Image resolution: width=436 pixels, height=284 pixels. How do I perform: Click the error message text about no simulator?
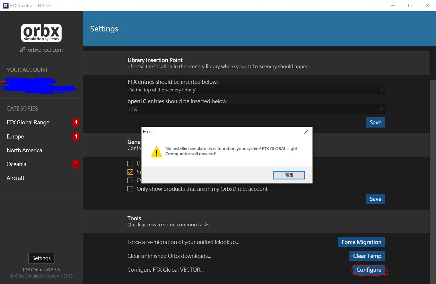(231, 151)
